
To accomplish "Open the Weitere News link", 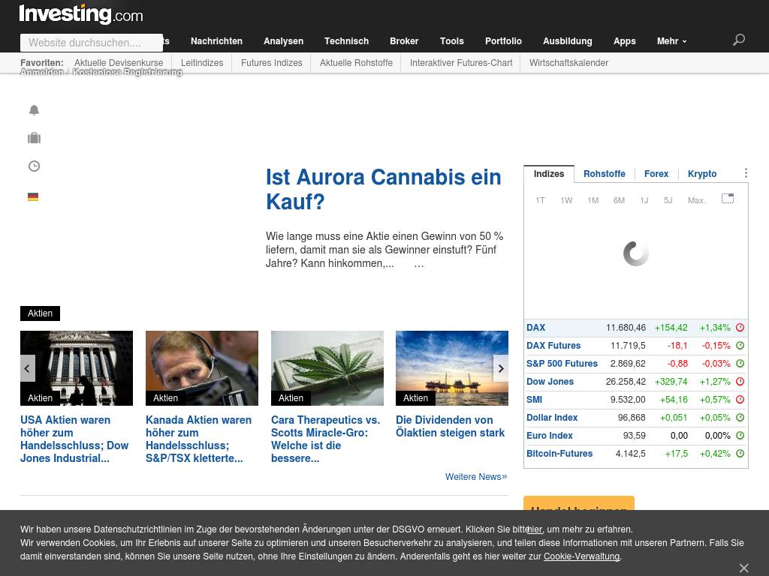I will (x=475, y=477).
